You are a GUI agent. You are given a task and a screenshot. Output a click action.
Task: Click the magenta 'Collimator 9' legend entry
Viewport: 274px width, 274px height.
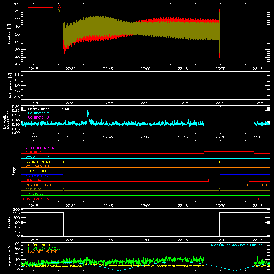[38, 117]
